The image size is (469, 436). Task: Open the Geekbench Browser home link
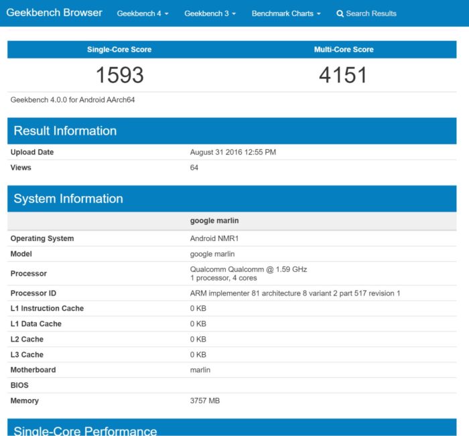point(54,13)
